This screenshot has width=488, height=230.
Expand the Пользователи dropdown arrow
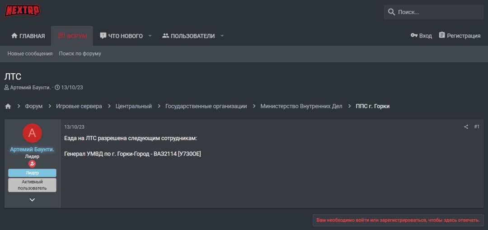222,36
